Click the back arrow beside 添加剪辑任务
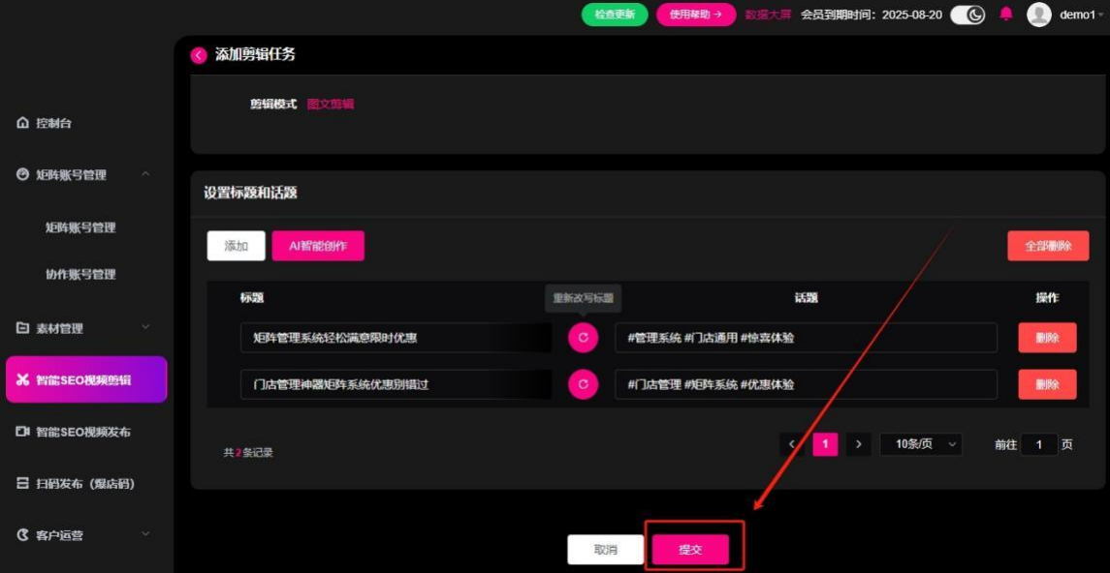1110x573 pixels. (x=199, y=55)
